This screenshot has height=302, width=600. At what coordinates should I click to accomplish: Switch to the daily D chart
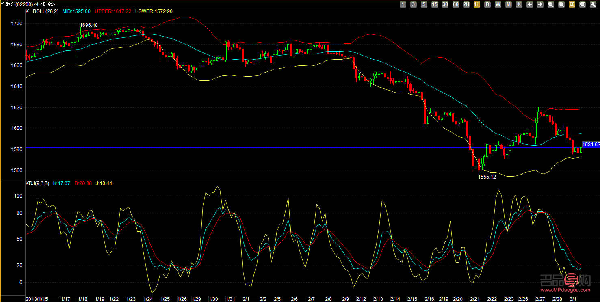487,4
